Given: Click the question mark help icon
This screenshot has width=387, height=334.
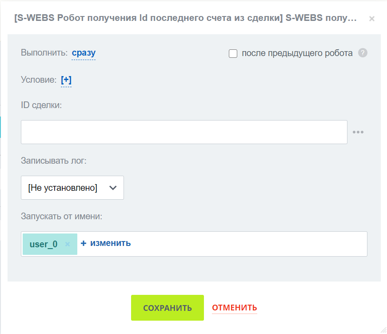Looking at the screenshot, I should pos(363,53).
